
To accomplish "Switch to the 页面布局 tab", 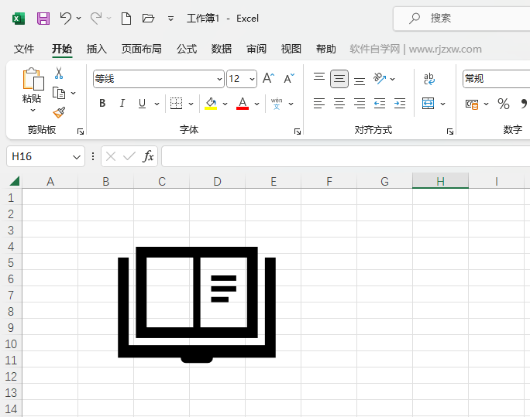I will point(142,49).
